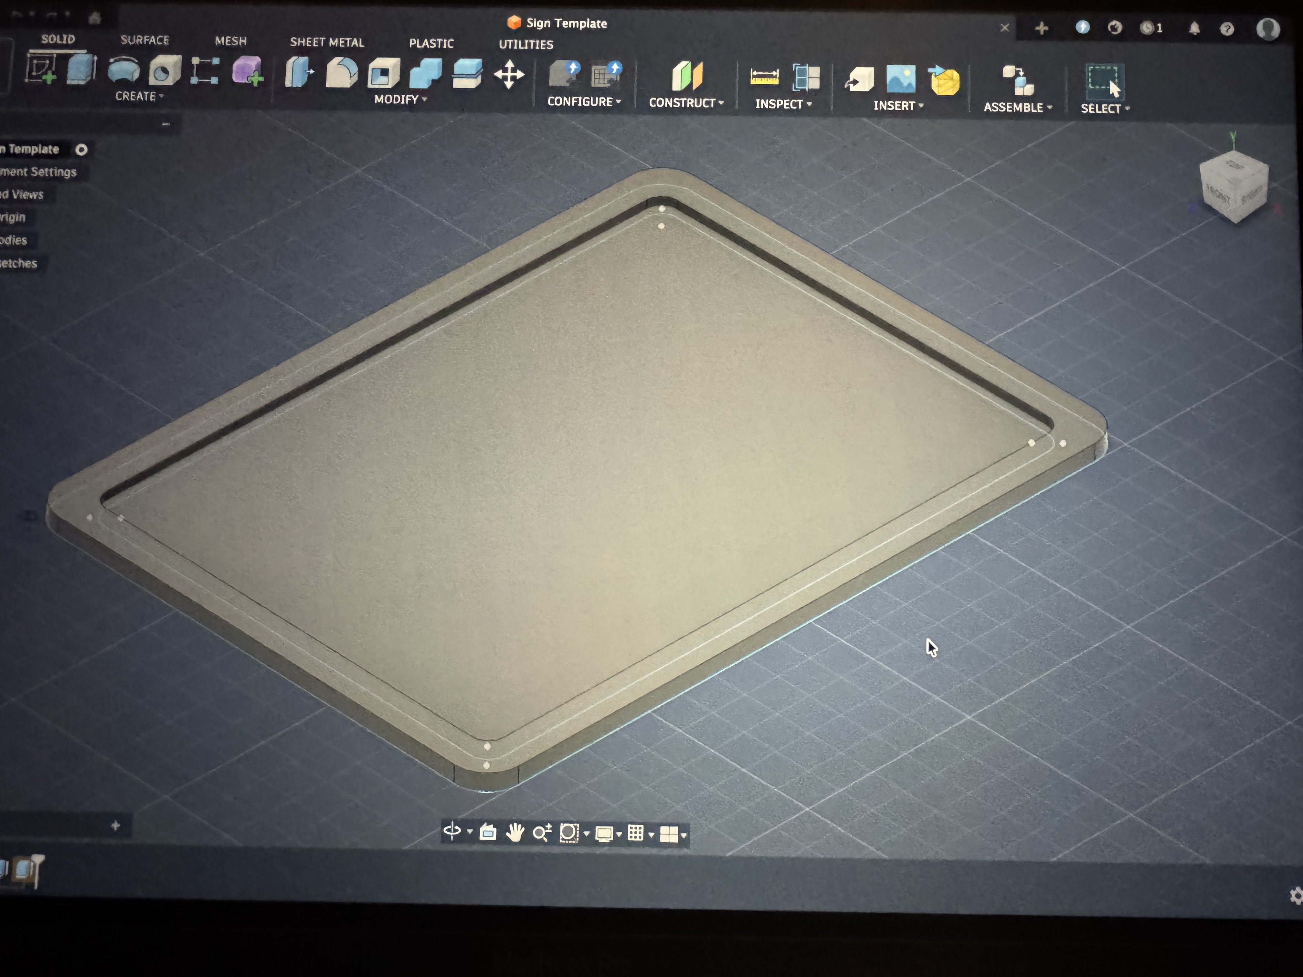Switch to the PLASTIC tab
Image resolution: width=1303 pixels, height=977 pixels.
point(432,44)
